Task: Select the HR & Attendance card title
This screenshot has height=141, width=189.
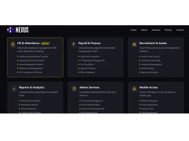Action: tap(28, 43)
